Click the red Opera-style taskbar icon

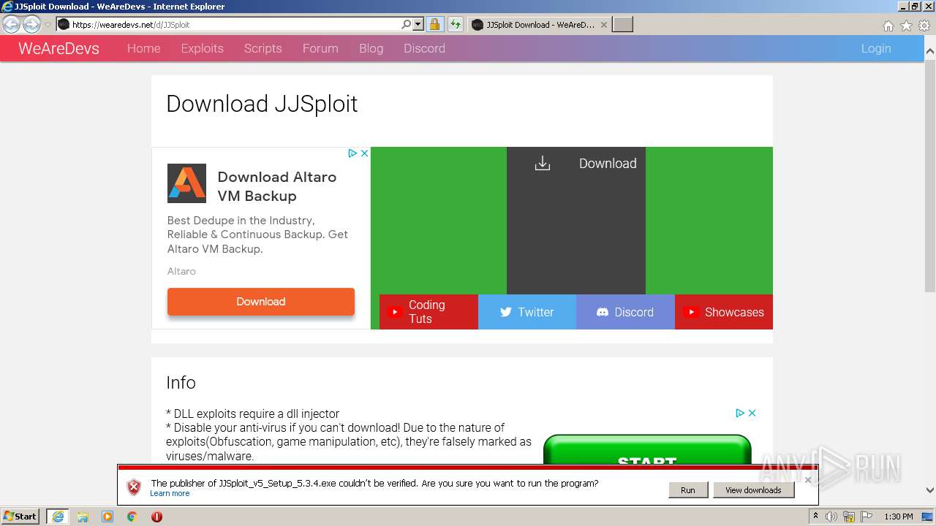pos(156,517)
